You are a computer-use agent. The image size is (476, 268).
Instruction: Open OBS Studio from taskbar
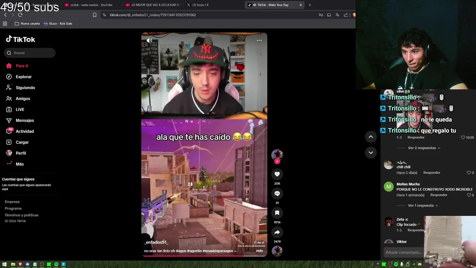click(x=42, y=264)
